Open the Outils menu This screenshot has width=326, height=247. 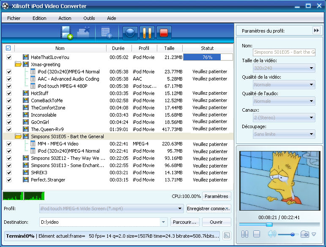(x=89, y=18)
